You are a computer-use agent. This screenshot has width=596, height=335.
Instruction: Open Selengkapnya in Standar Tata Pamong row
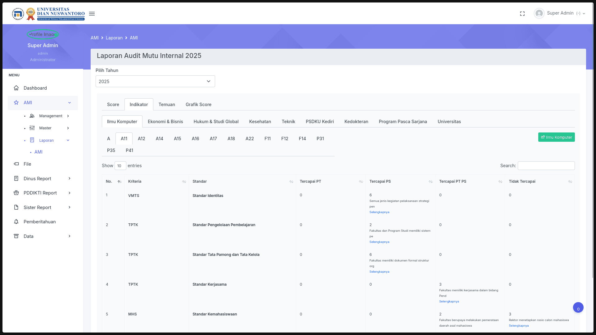[379, 272]
